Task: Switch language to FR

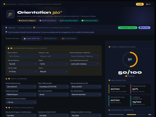Action: click(140, 4)
